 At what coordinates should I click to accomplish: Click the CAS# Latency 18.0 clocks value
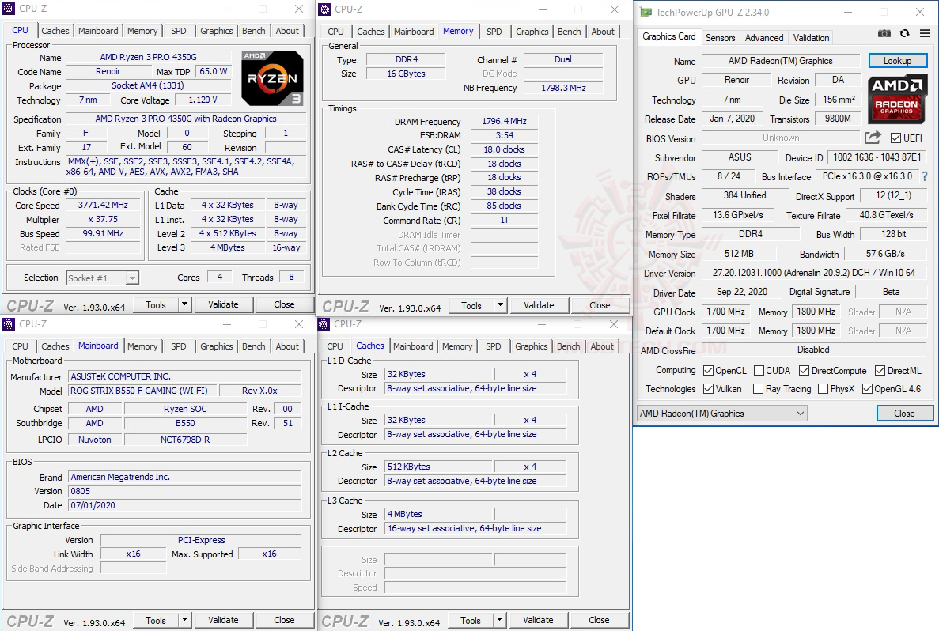[504, 149]
